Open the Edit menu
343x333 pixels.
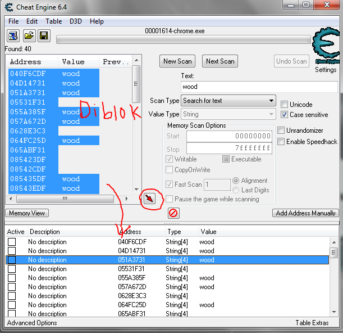click(x=32, y=21)
